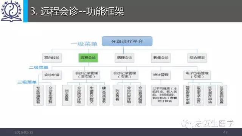The width and height of the screenshot is (242, 136).
Task: Click the WeChat watermark logo
Action: coord(187,124)
